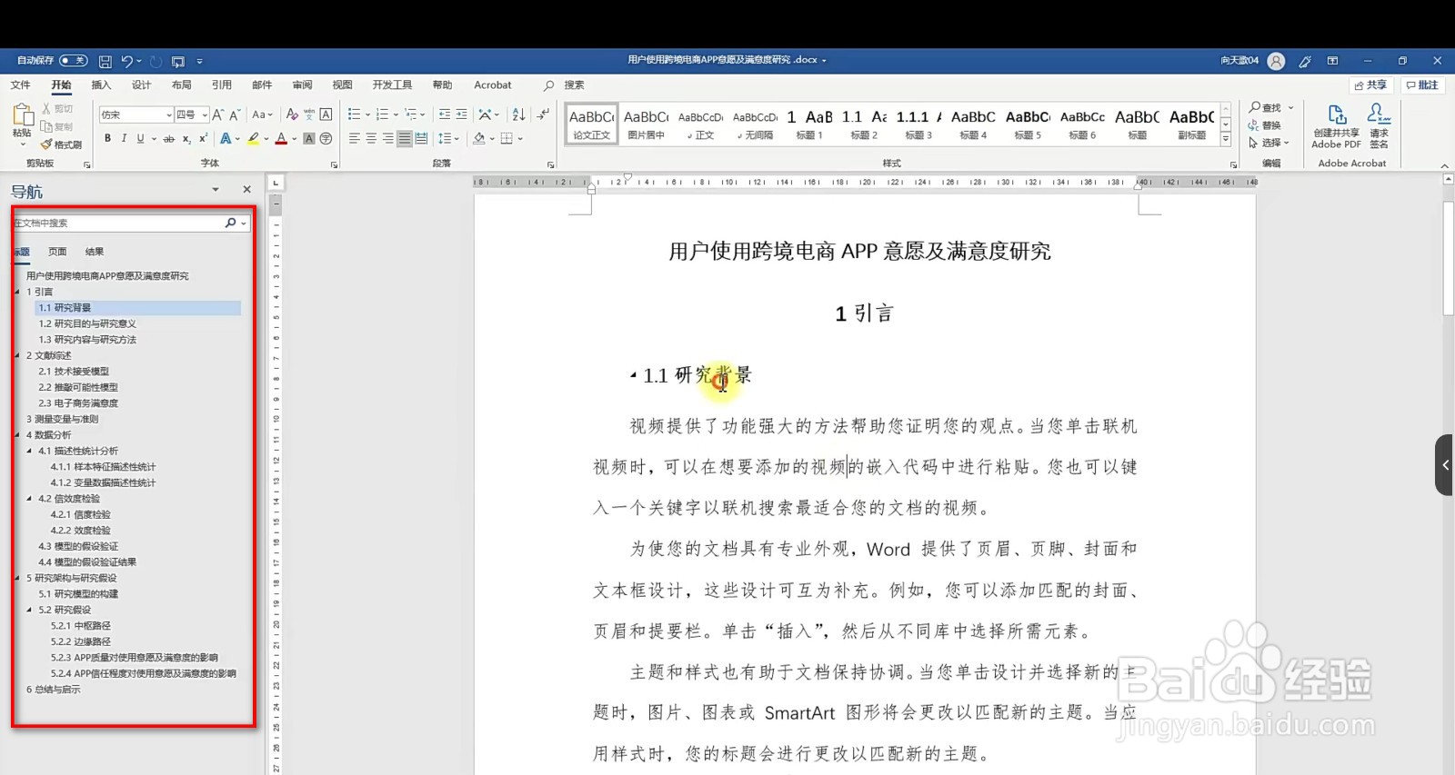The image size is (1455, 775).
Task: Toggle Show/Hide paragraph marks
Action: (543, 114)
